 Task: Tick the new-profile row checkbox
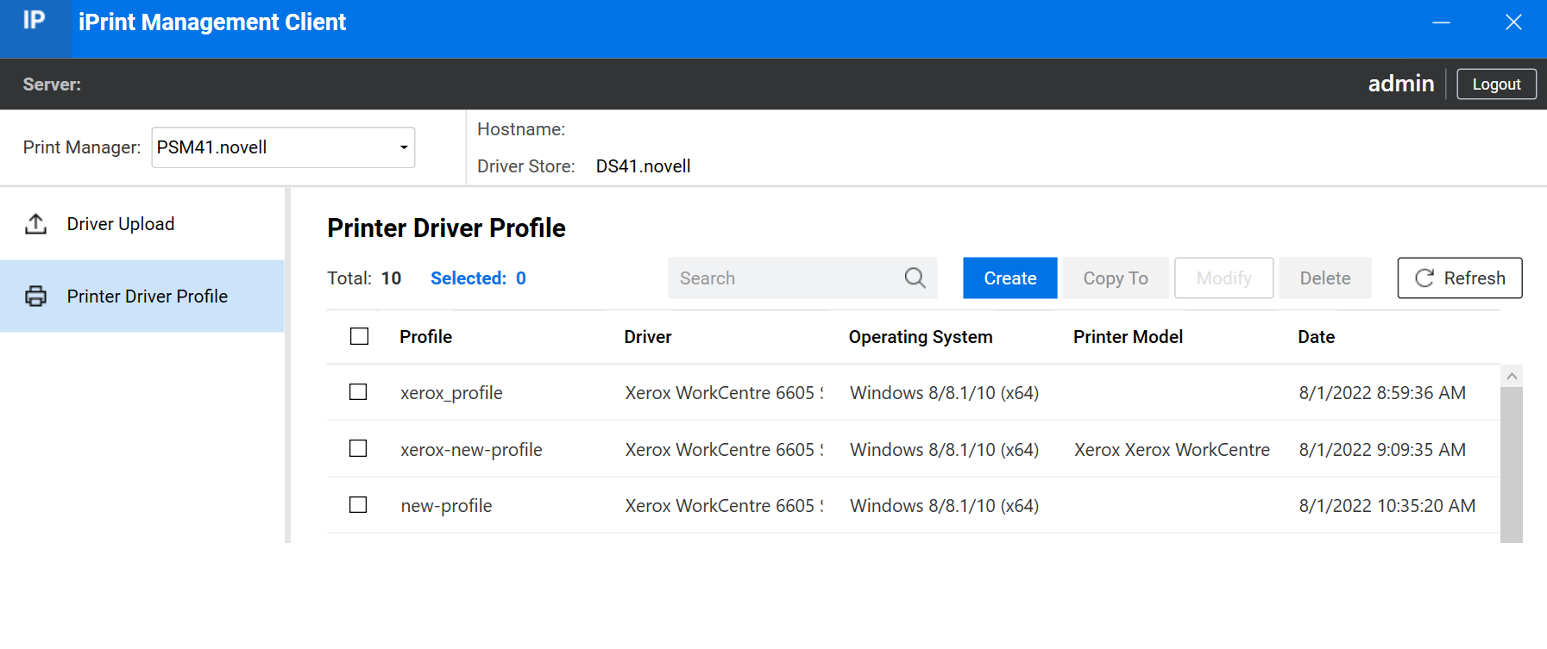[358, 505]
